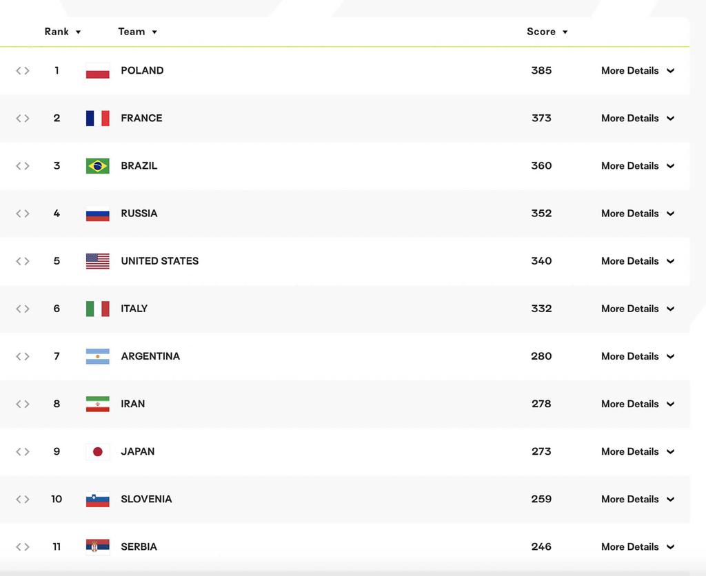Click the Iran flag icon
Image resolution: width=706 pixels, height=576 pixels.
(x=97, y=404)
